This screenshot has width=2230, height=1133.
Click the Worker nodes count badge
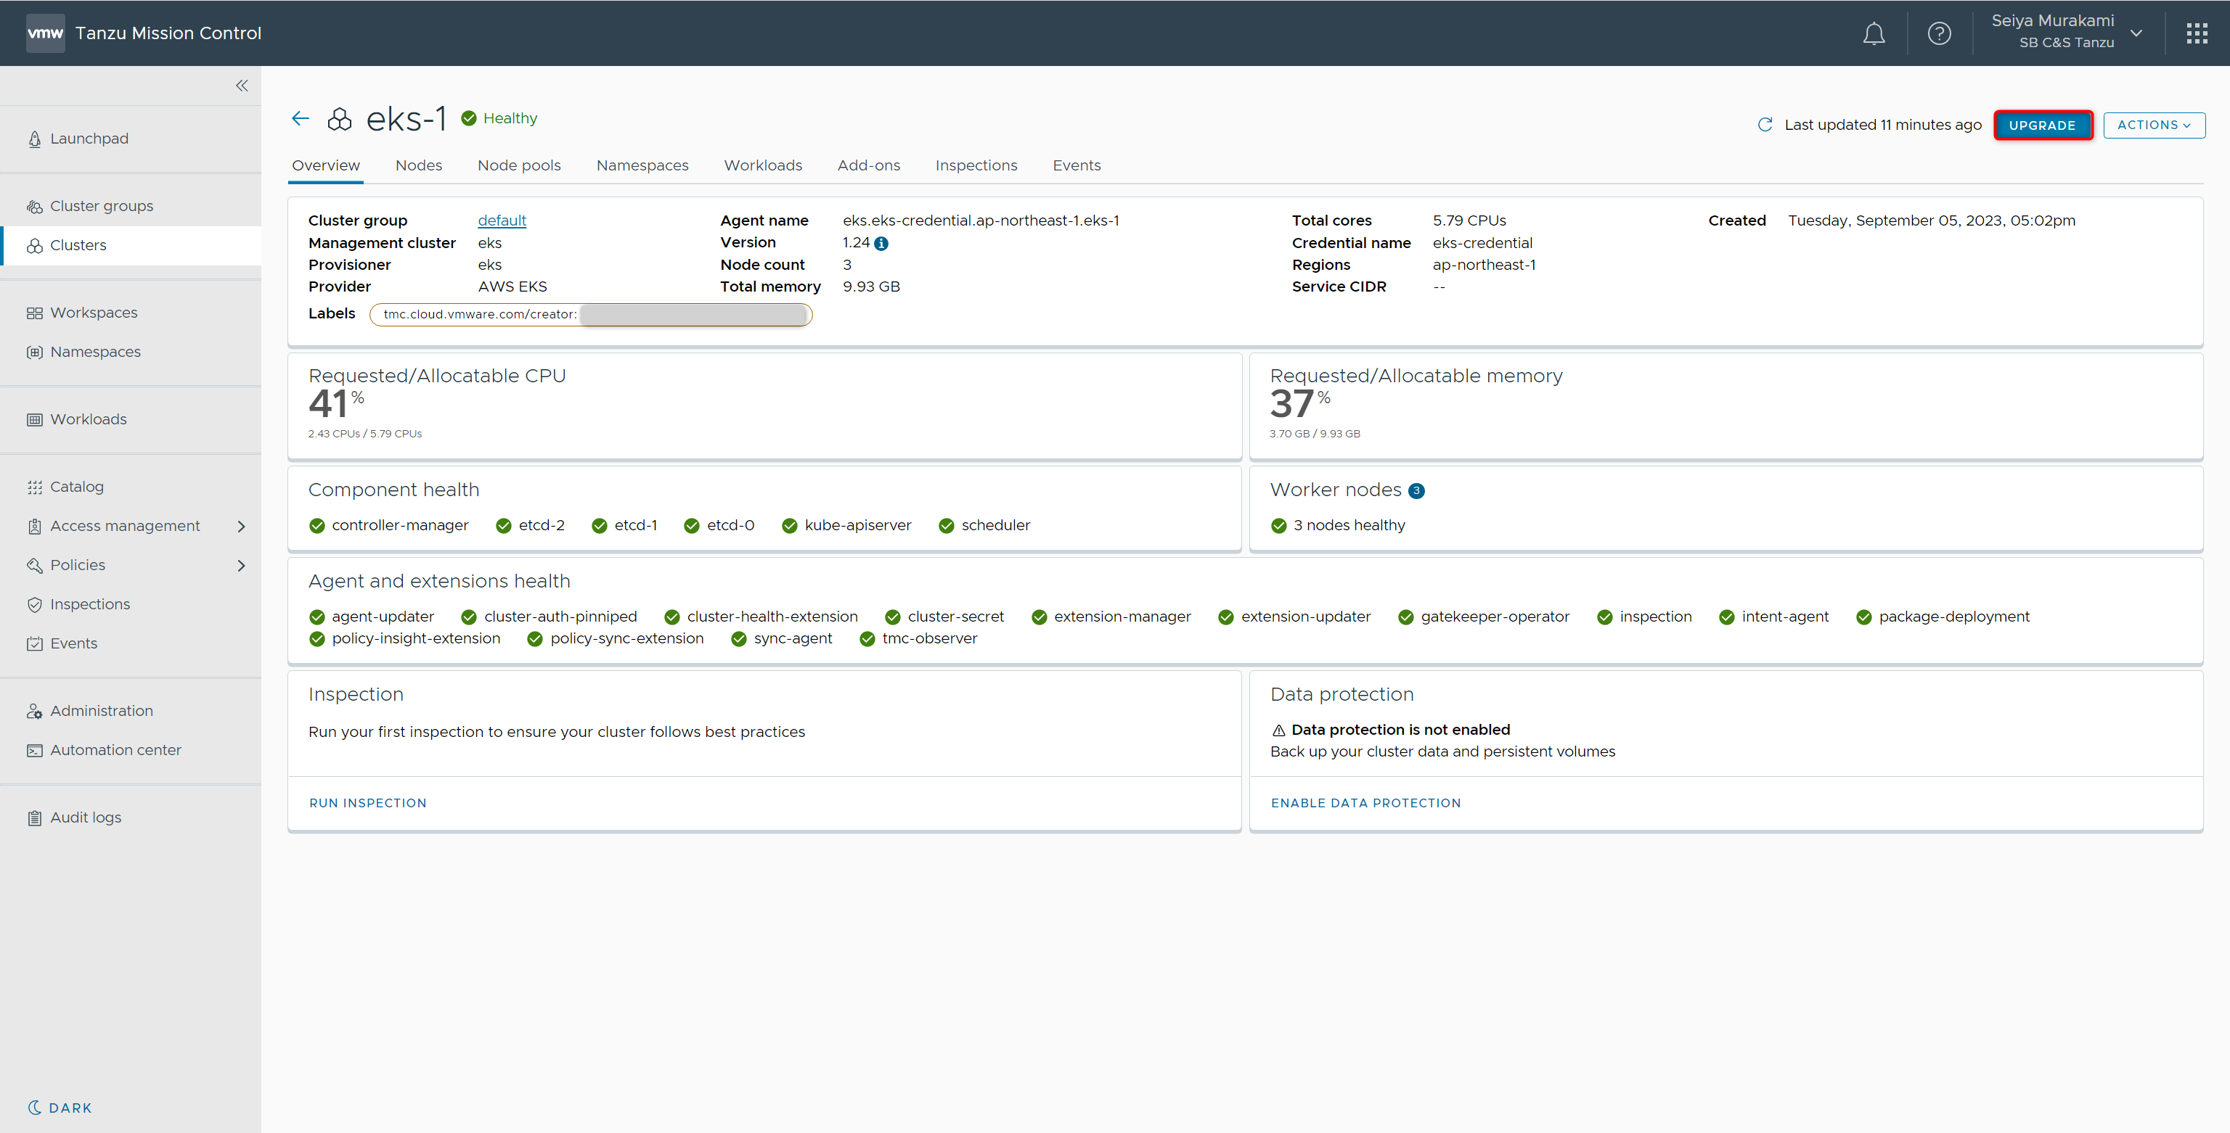1416,491
